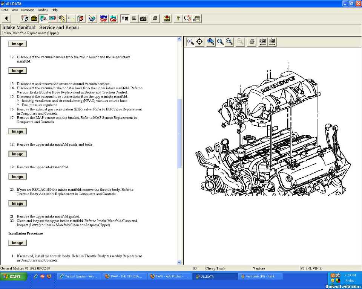Select zoom-in magnifier in image viewer

(x=191, y=42)
